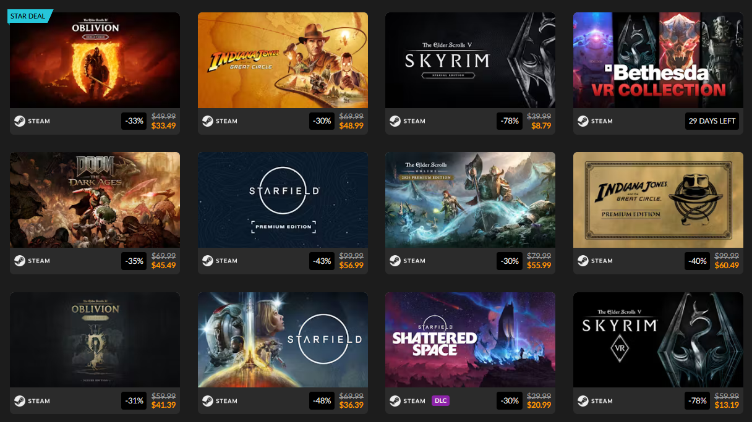
Task: Click the 29 DAYS LEFT badge
Action: click(712, 121)
